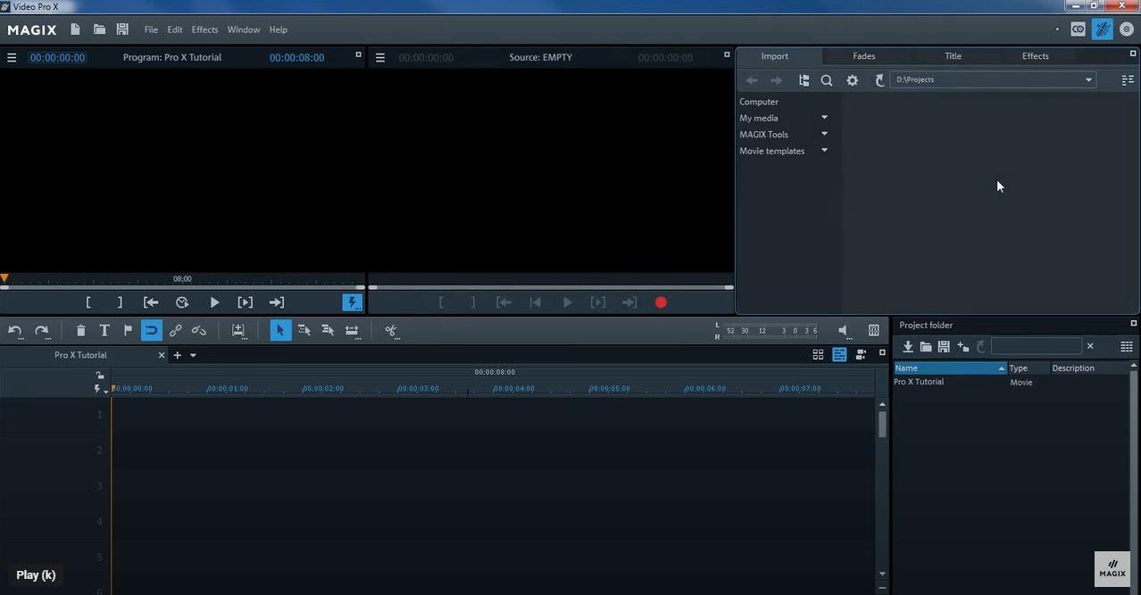Click the group objects chain icon
The height and width of the screenshot is (595, 1141).
175,330
